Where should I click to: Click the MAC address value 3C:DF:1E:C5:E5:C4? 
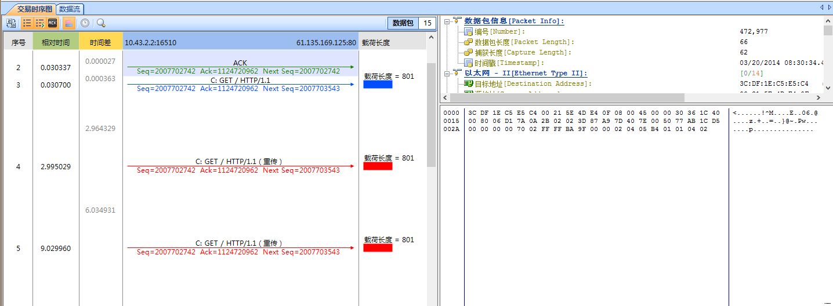pyautogui.click(x=774, y=83)
